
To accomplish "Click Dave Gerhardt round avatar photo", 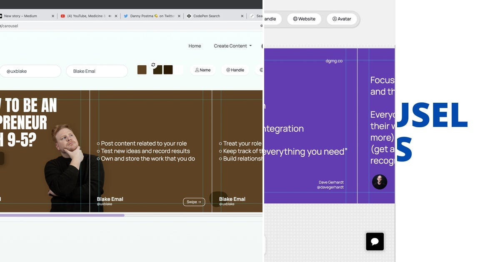I will tap(380, 182).
